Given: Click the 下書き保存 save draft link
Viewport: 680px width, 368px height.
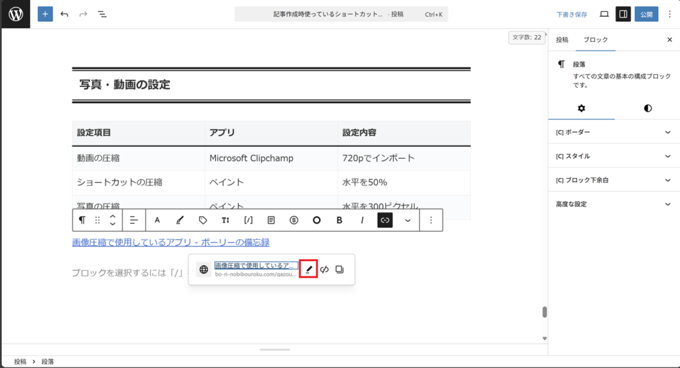Looking at the screenshot, I should 571,14.
